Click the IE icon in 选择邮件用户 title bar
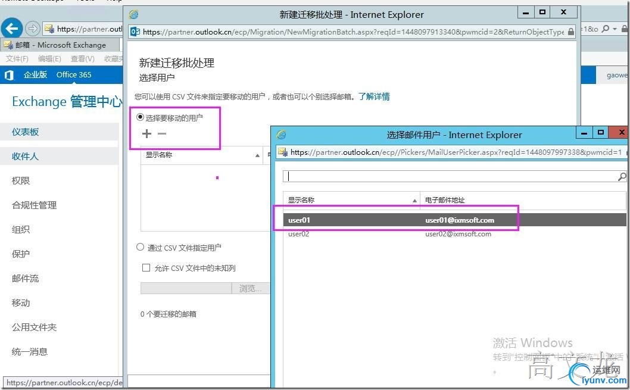Viewport: 630px width, 390px height. click(x=281, y=135)
